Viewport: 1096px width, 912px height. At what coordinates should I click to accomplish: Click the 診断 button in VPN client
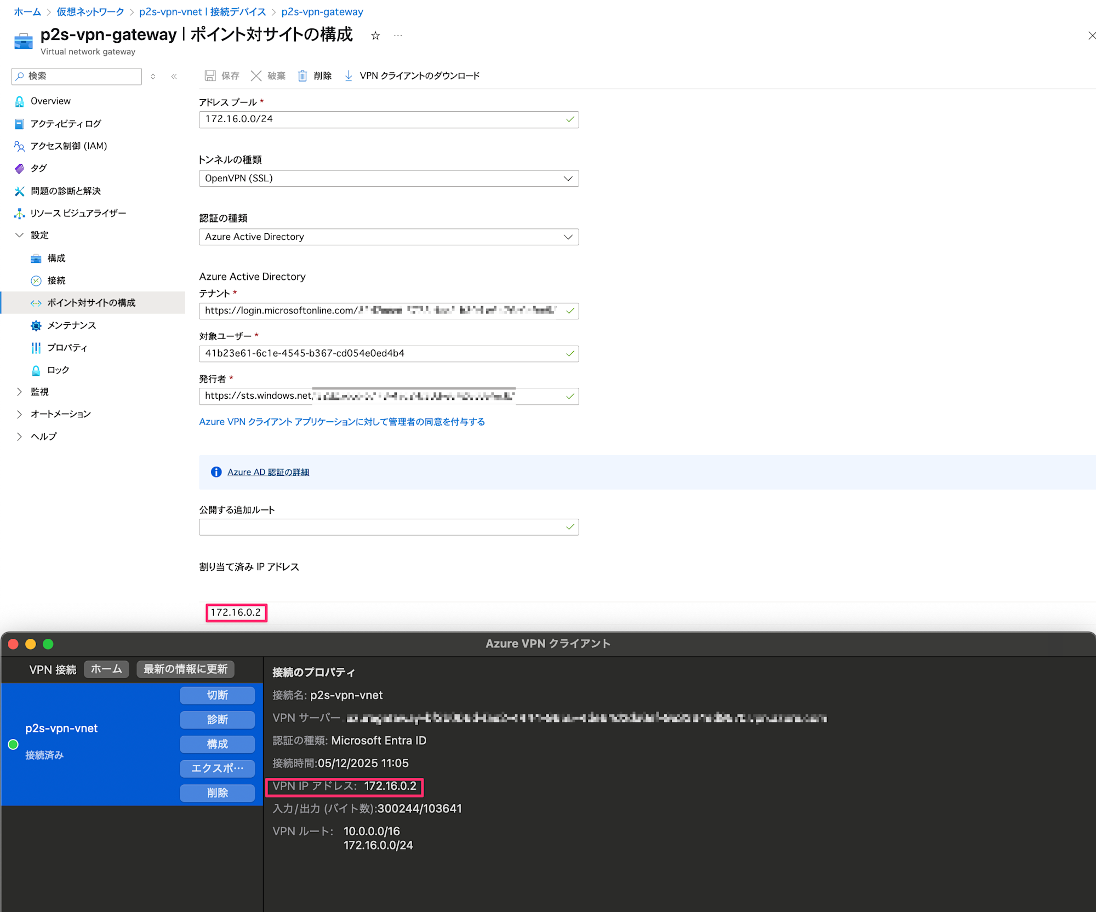click(218, 720)
